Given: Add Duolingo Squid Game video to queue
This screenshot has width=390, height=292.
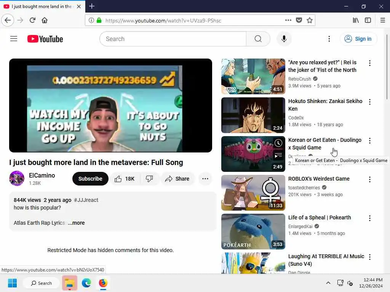Looking at the screenshot, I should click(x=278, y=156).
